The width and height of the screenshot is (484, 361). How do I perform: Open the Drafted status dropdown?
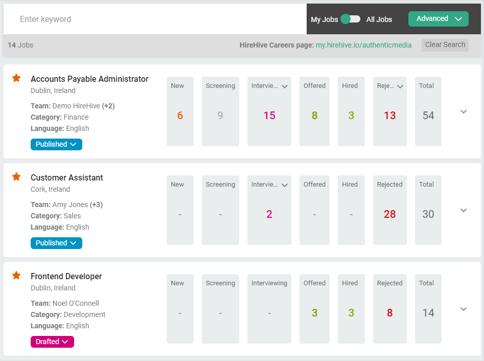click(52, 342)
